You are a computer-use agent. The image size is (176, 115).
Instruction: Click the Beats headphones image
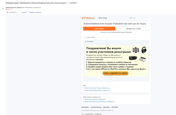click(144, 50)
